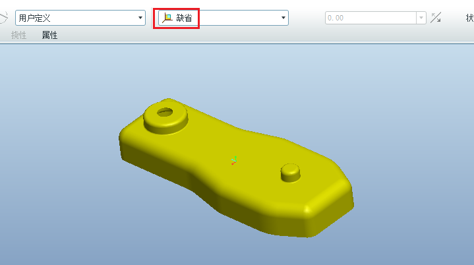Click the arrow of the 缺省 dropdown

tap(283, 18)
